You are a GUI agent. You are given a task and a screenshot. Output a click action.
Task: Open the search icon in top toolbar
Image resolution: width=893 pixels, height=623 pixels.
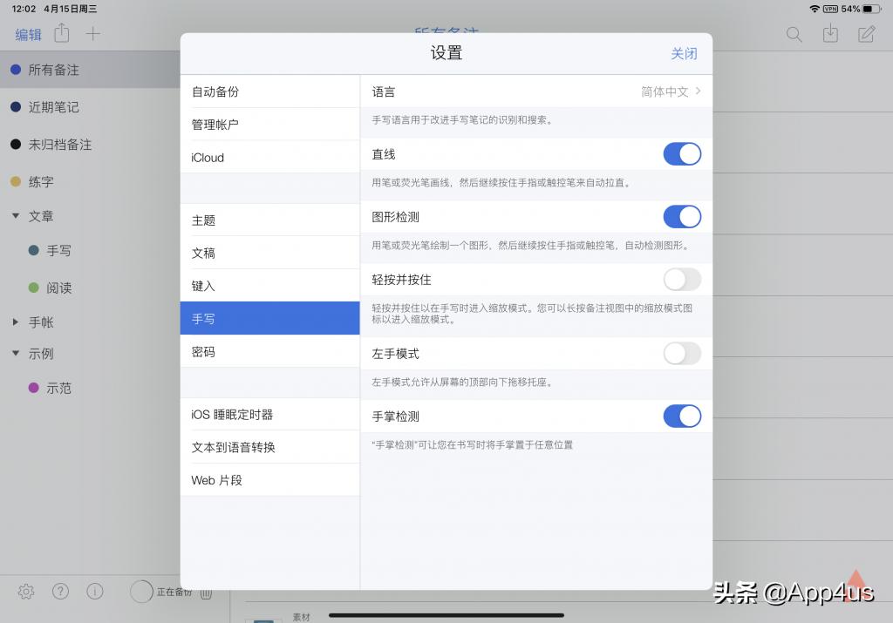pos(794,34)
